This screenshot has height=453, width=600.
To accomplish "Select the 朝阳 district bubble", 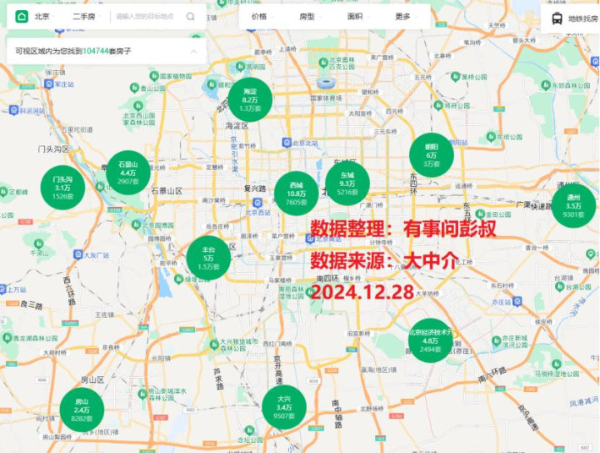I will coord(432,155).
